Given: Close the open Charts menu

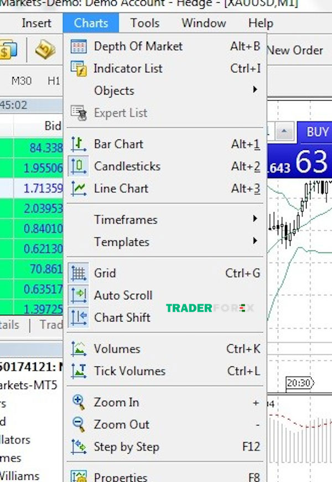Looking at the screenshot, I should (x=91, y=23).
